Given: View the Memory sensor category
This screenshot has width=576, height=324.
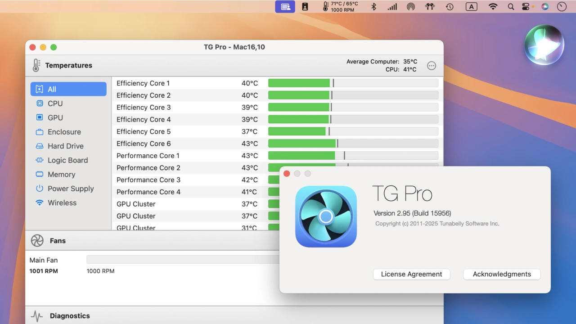Looking at the screenshot, I should (61, 174).
